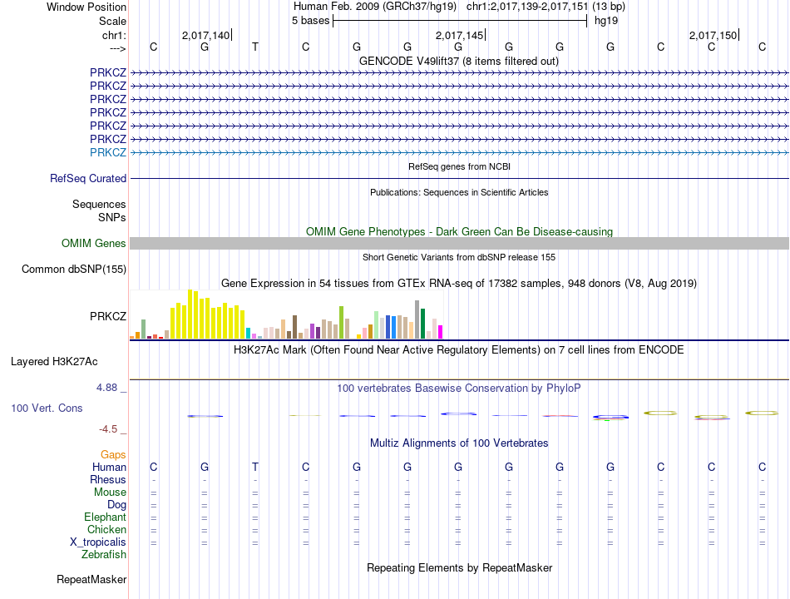Click the RefSeq genes from NCBI title
The width and height of the screenshot is (790, 599).
pyautogui.click(x=459, y=166)
